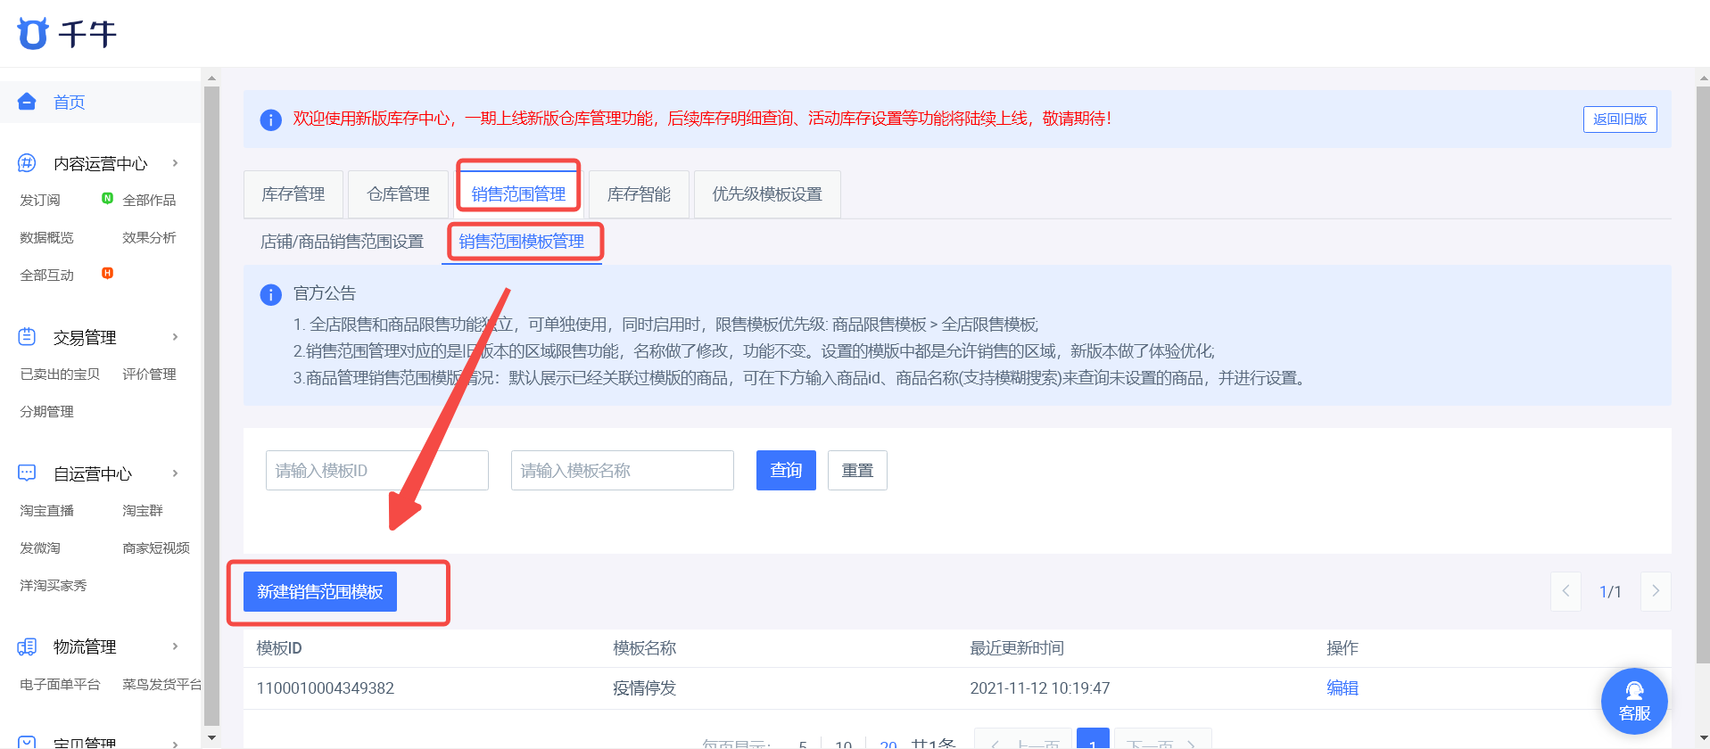
Task: Expand 内容运营中心 chevron
Action: [175, 163]
